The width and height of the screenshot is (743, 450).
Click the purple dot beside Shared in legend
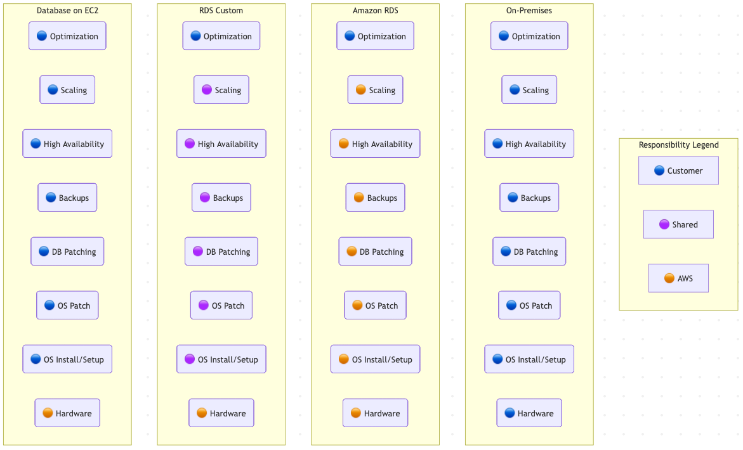(x=664, y=224)
